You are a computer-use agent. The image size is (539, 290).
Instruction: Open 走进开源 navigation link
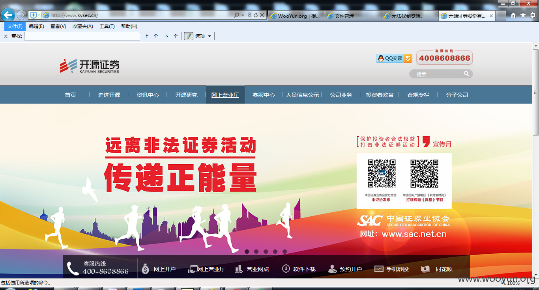[x=109, y=95]
